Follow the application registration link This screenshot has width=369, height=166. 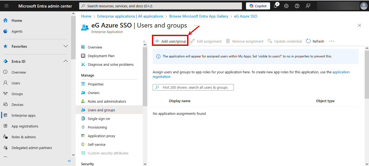pyautogui.click(x=161, y=77)
